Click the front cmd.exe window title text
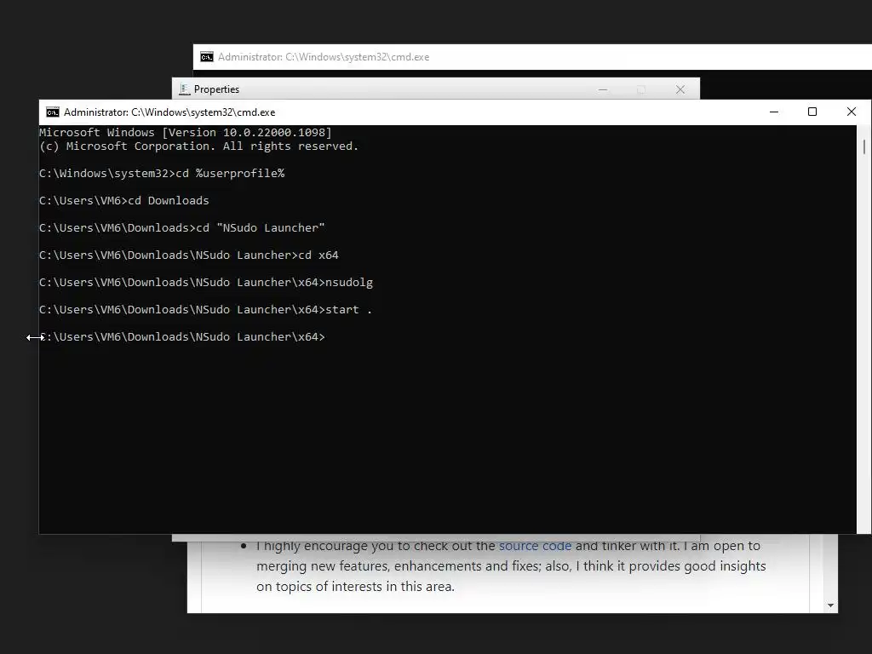 [x=169, y=112]
